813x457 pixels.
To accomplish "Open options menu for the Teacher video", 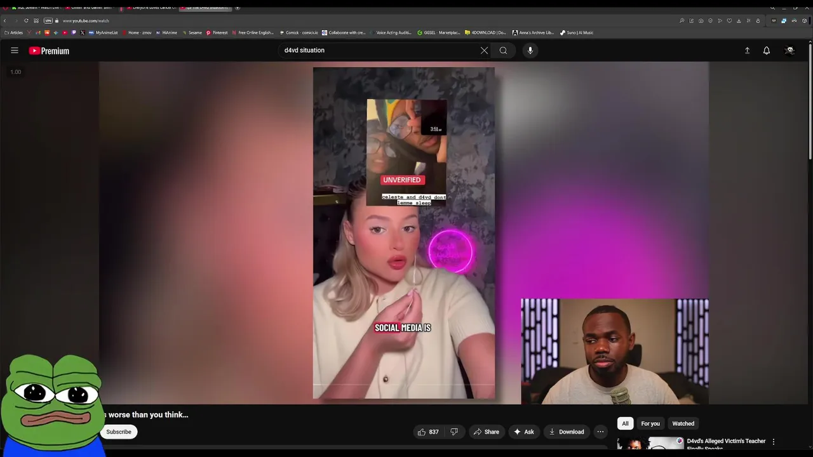I will 774,441.
